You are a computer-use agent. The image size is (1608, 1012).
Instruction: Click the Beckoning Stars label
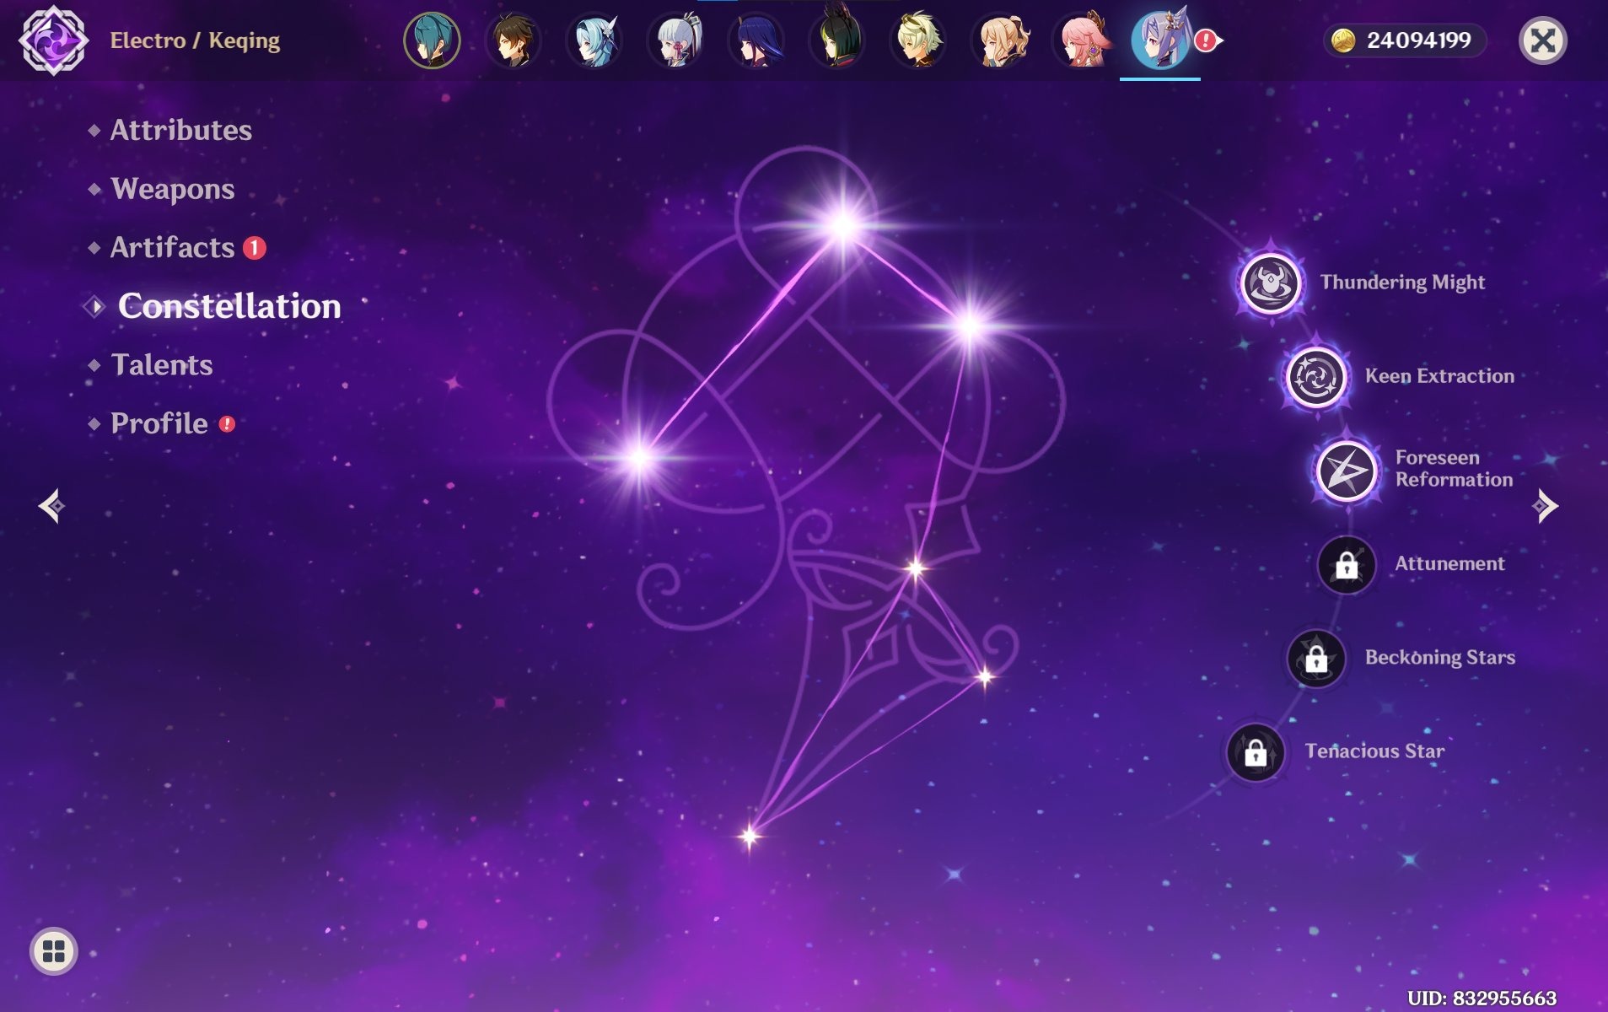(x=1440, y=657)
